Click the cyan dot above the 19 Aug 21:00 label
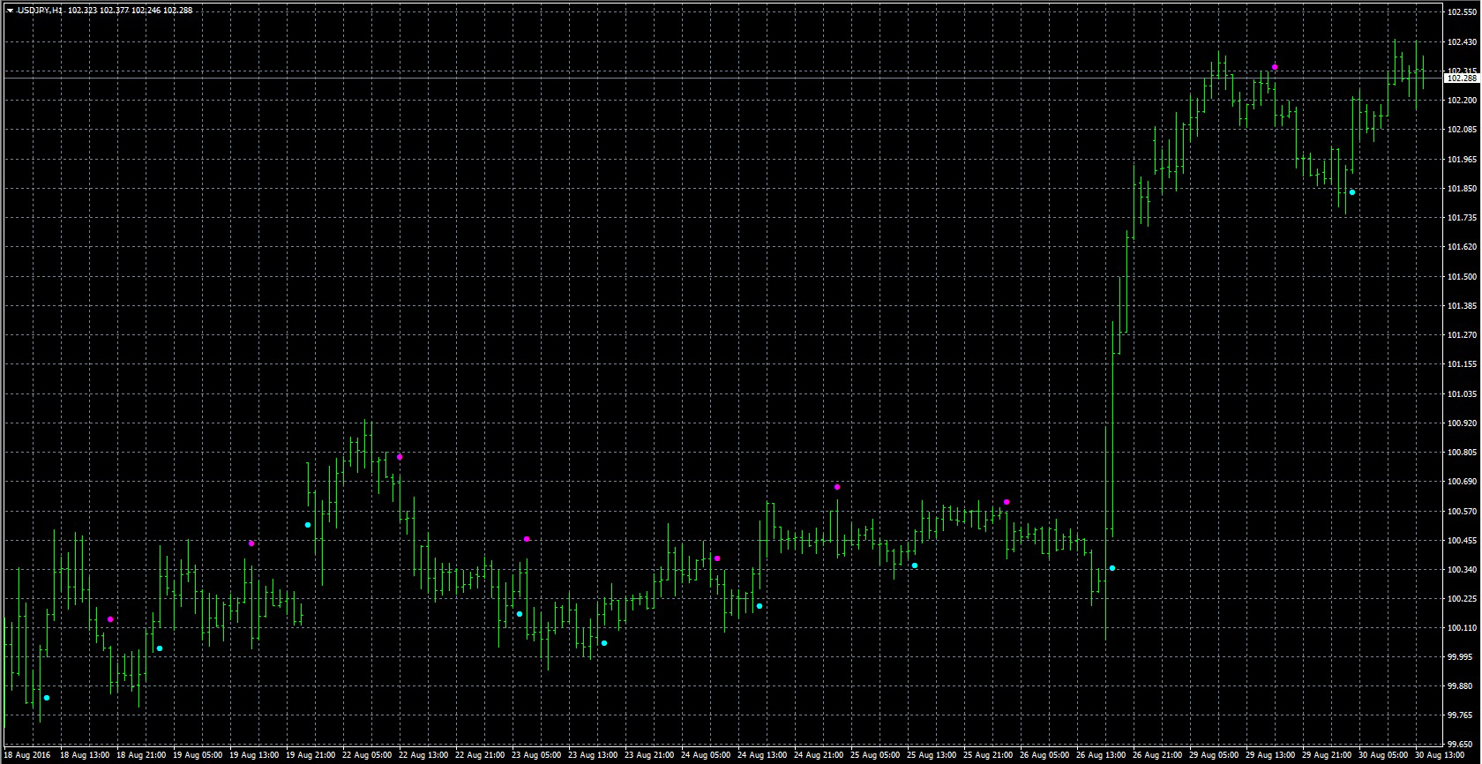The width and height of the screenshot is (1482, 764). [308, 525]
